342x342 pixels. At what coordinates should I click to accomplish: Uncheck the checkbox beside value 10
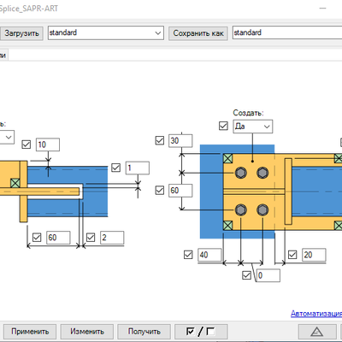tap(27, 144)
